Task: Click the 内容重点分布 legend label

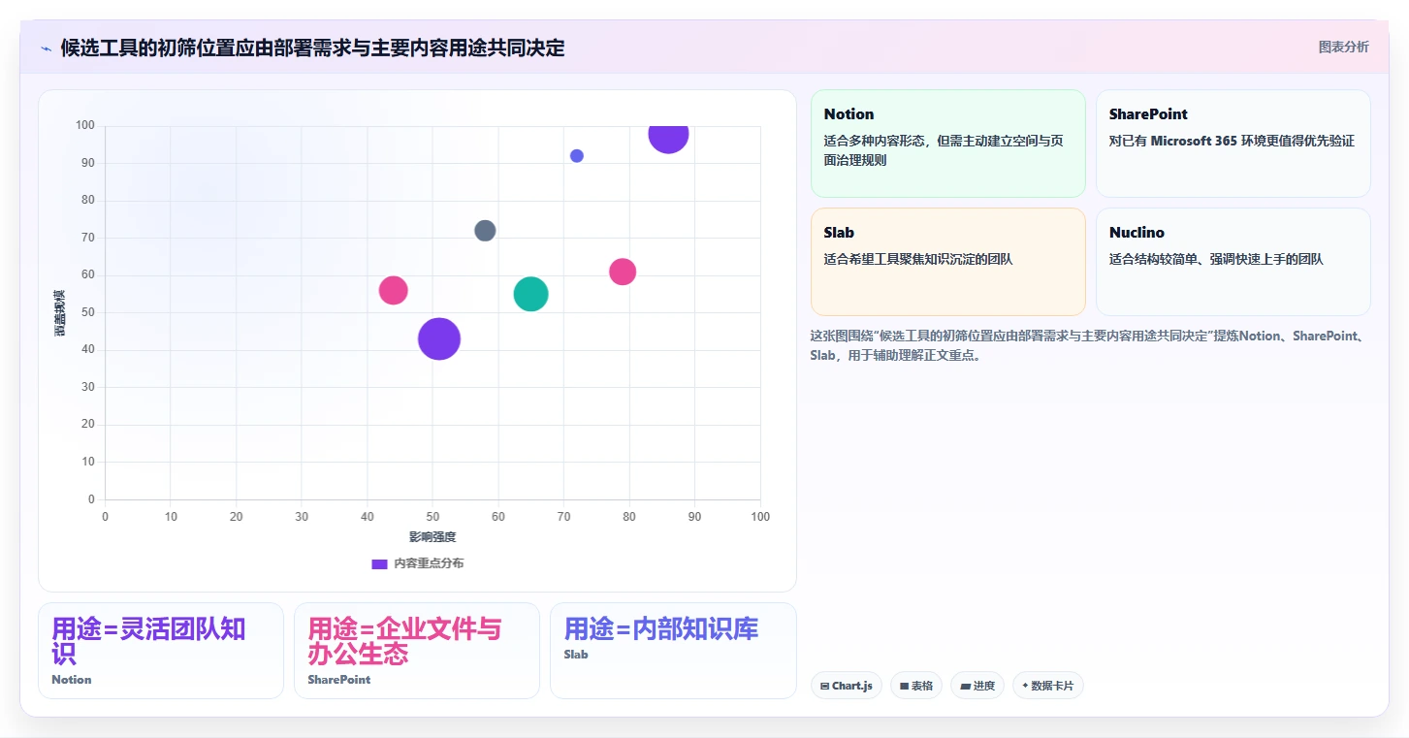Action: 428,563
